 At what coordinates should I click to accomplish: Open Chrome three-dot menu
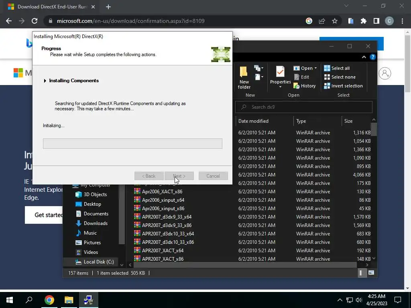(x=402, y=21)
